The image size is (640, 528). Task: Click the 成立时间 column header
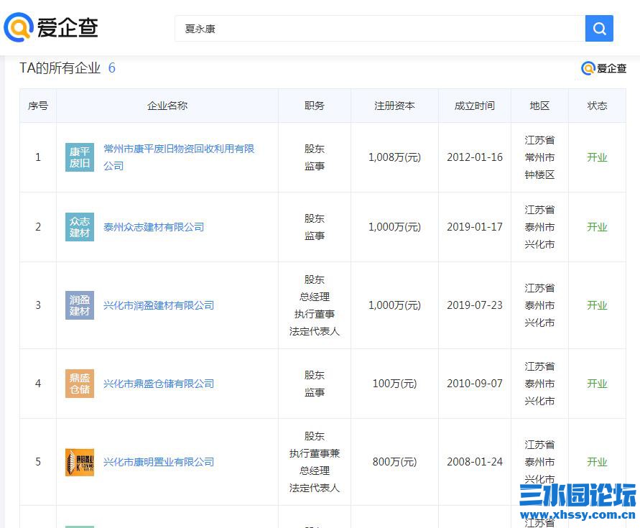[474, 106]
